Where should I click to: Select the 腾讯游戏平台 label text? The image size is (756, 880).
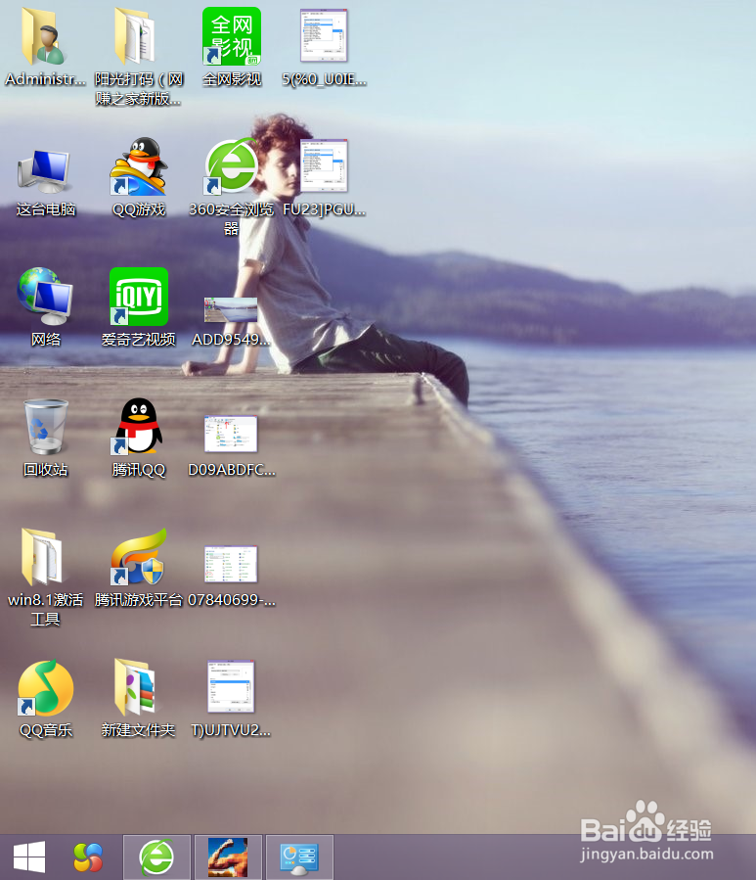[139, 600]
